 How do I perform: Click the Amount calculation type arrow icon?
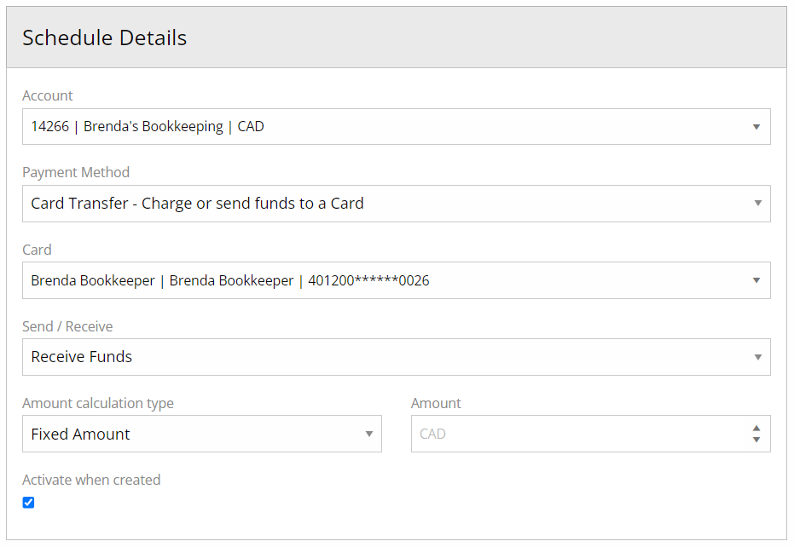369,435
